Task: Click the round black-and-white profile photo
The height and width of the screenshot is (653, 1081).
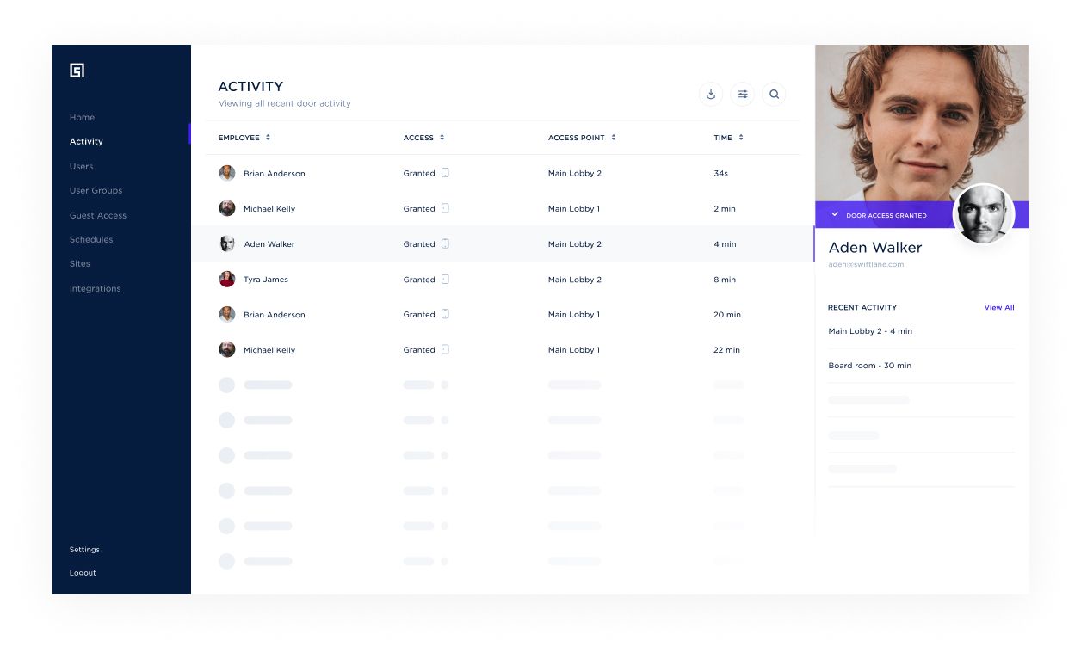Action: [x=984, y=214]
